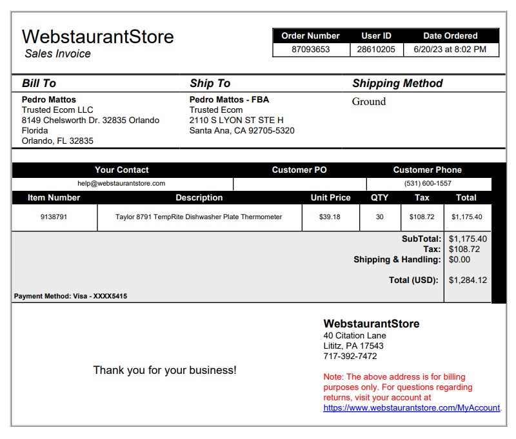Click the Ship To heading
Screen dimensions: 516x439
coord(210,83)
